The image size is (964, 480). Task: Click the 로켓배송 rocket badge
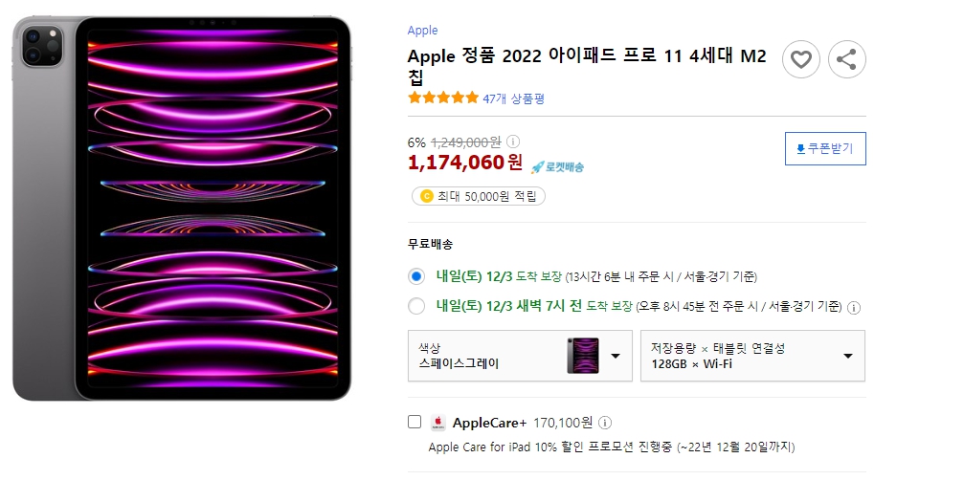tap(557, 166)
